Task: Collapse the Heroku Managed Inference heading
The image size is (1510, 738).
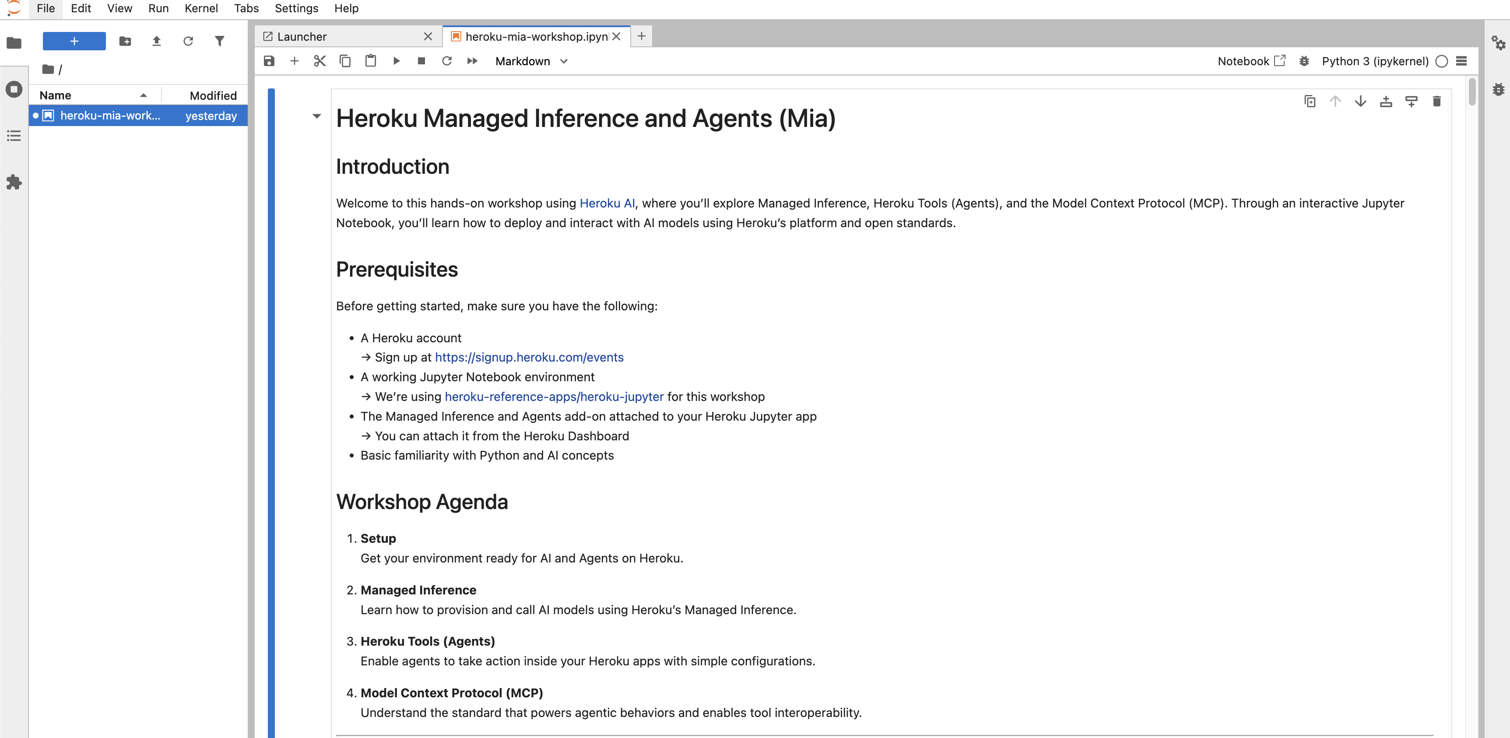Action: click(316, 116)
